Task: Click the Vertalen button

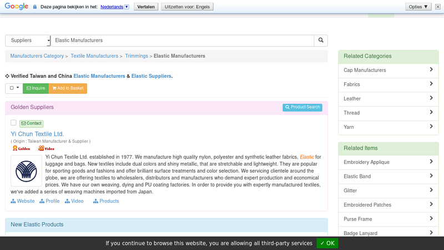Action: tap(146, 7)
